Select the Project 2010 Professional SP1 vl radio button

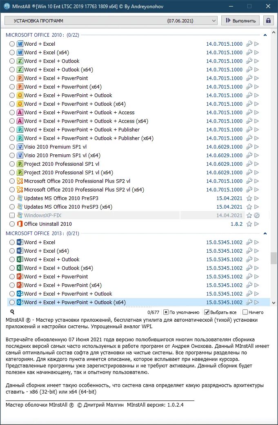pyautogui.click(x=12, y=164)
